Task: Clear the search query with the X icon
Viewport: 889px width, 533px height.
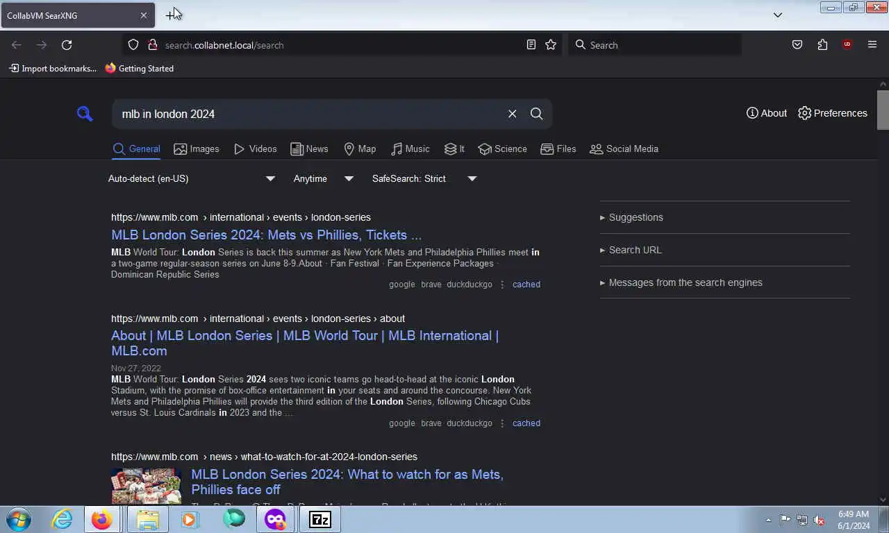Action: tap(512, 114)
